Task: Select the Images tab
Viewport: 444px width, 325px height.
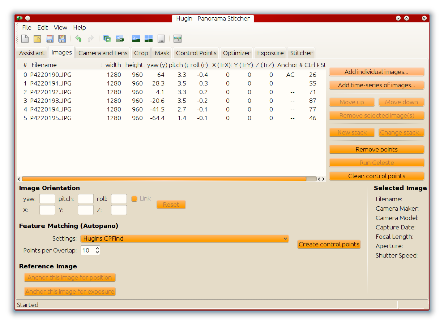Action: [x=61, y=52]
